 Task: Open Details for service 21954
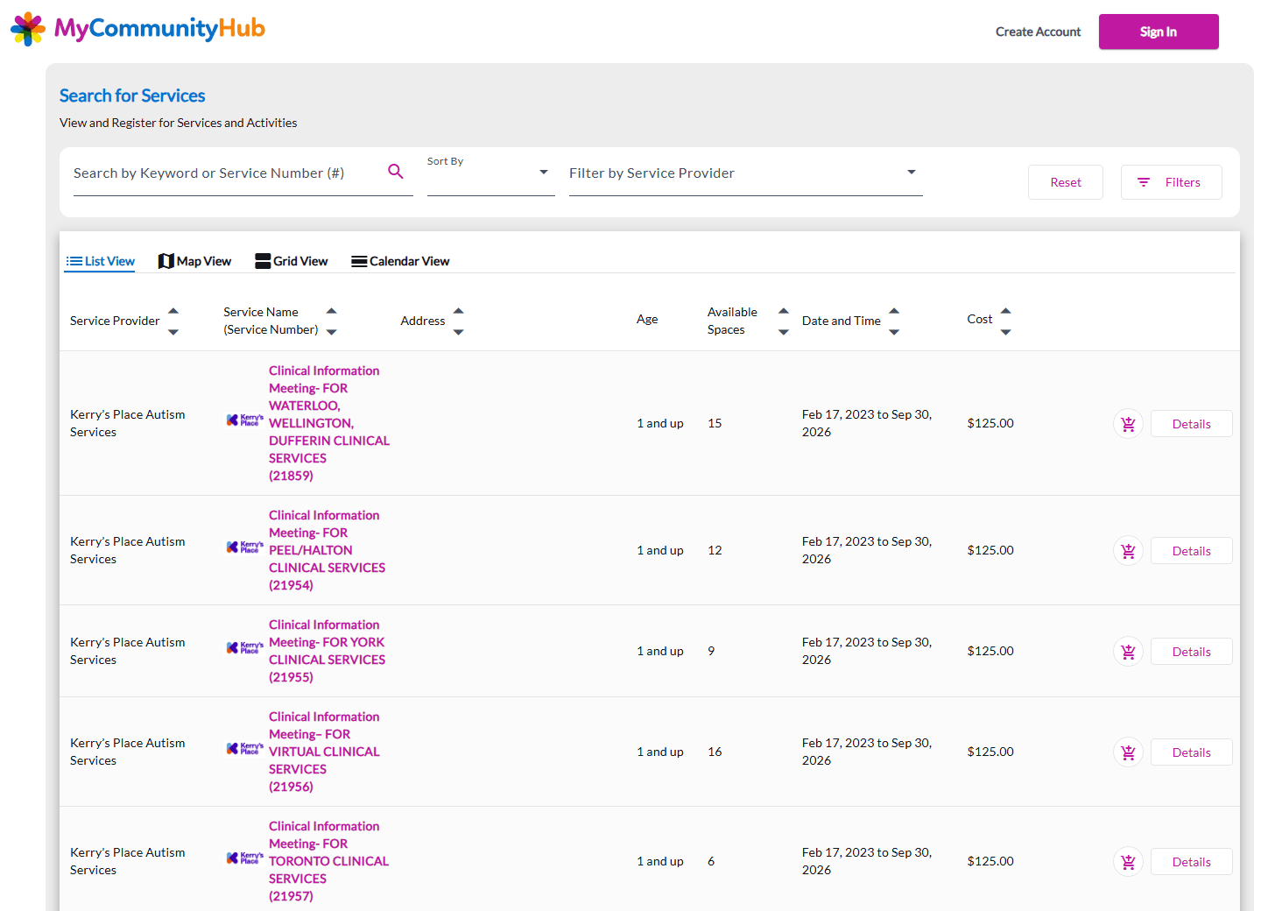(x=1191, y=551)
